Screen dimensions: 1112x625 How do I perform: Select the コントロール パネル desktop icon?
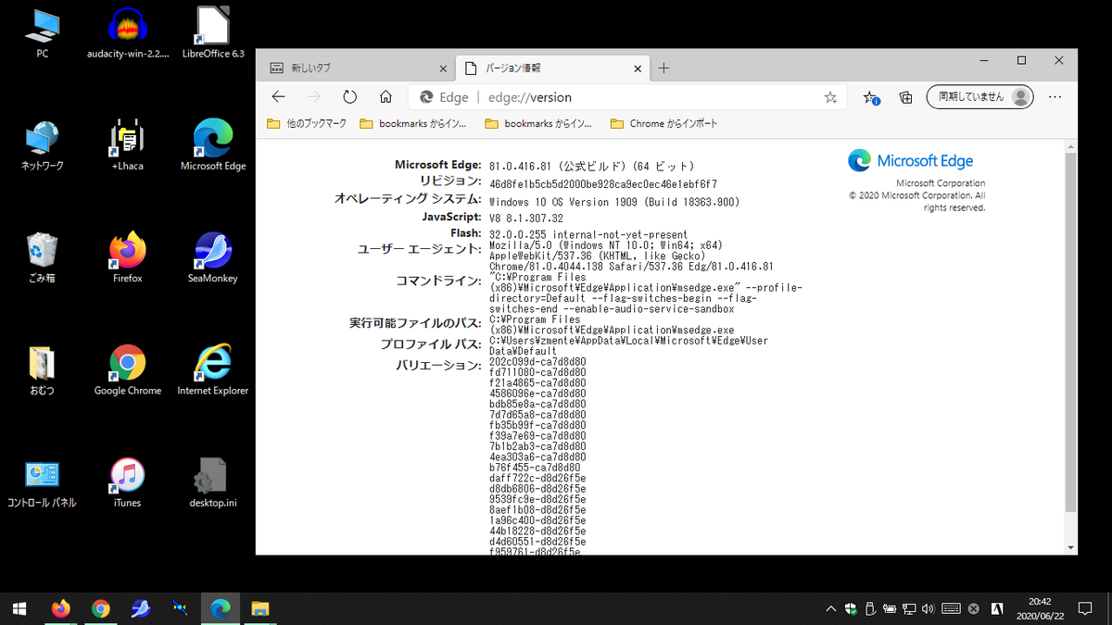click(42, 483)
